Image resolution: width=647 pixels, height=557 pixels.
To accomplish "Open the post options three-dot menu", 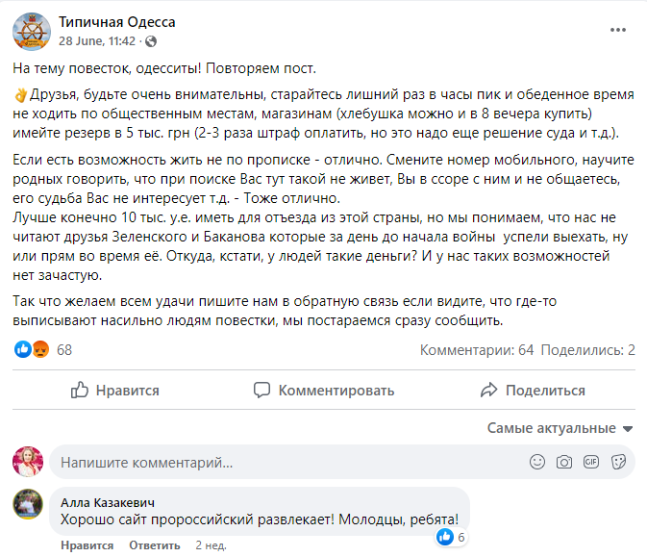I will click(617, 30).
